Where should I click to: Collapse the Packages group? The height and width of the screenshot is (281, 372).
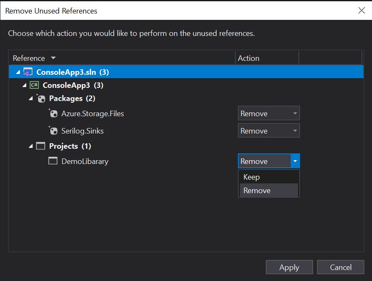(30, 98)
